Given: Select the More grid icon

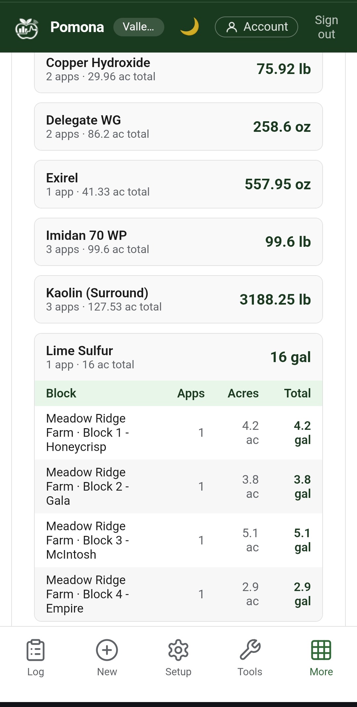Looking at the screenshot, I should coord(321,650).
